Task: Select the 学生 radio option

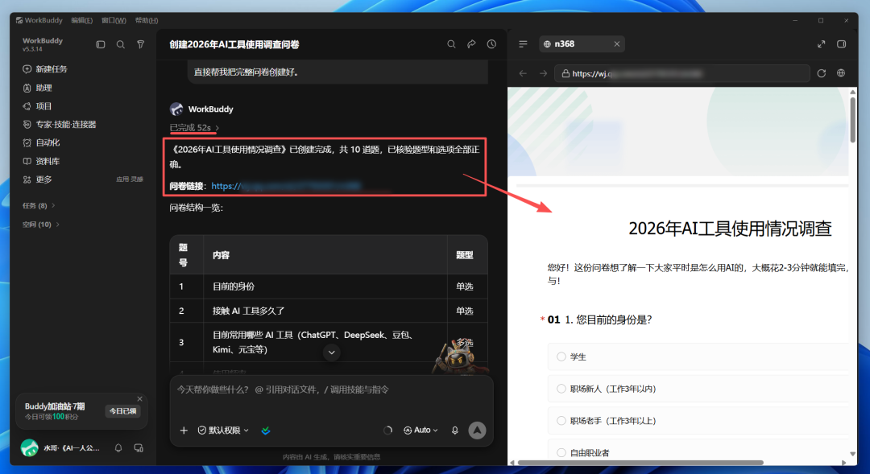Action: point(561,357)
